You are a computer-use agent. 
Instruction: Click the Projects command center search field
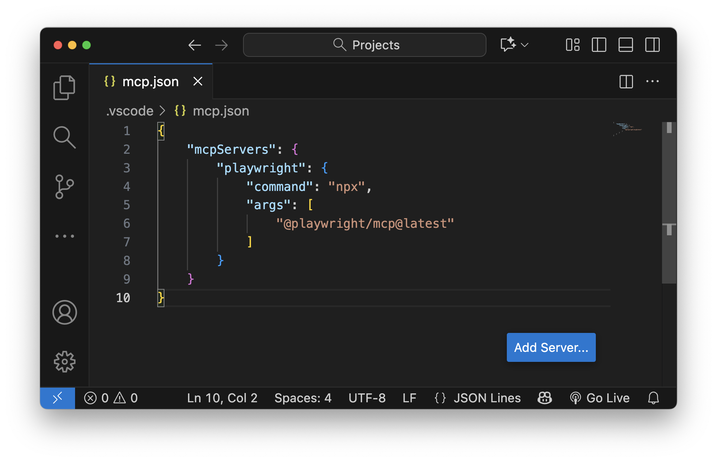[365, 45]
